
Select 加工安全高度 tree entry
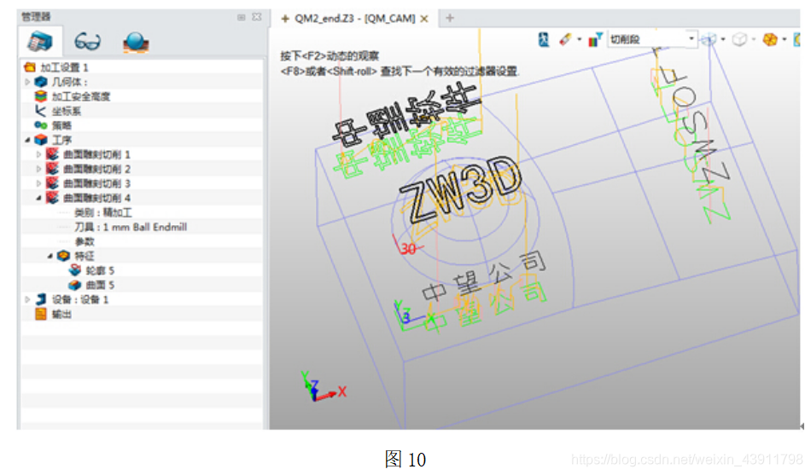click(81, 96)
